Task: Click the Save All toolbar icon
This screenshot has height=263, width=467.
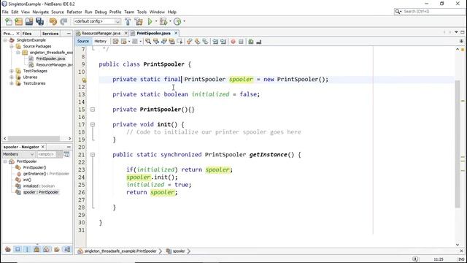Action: (x=39, y=21)
